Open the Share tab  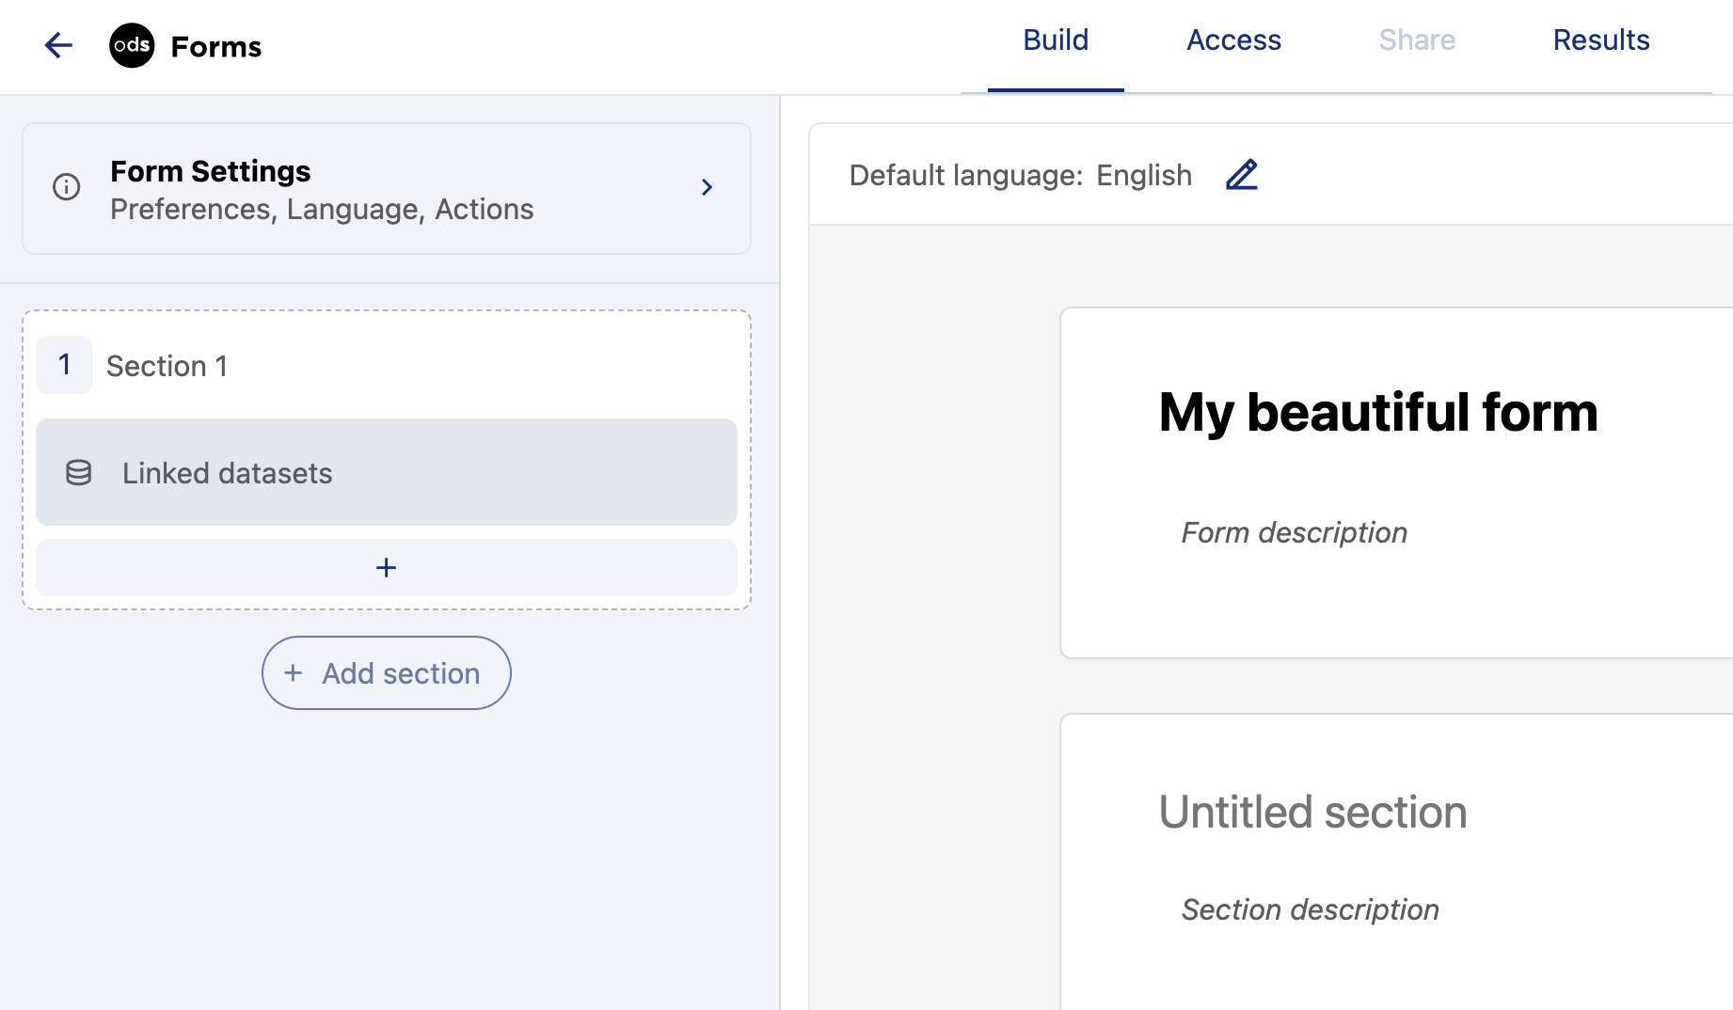click(x=1417, y=40)
